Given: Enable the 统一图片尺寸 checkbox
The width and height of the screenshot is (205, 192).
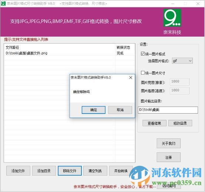Looking at the screenshot, I should click(x=142, y=73).
